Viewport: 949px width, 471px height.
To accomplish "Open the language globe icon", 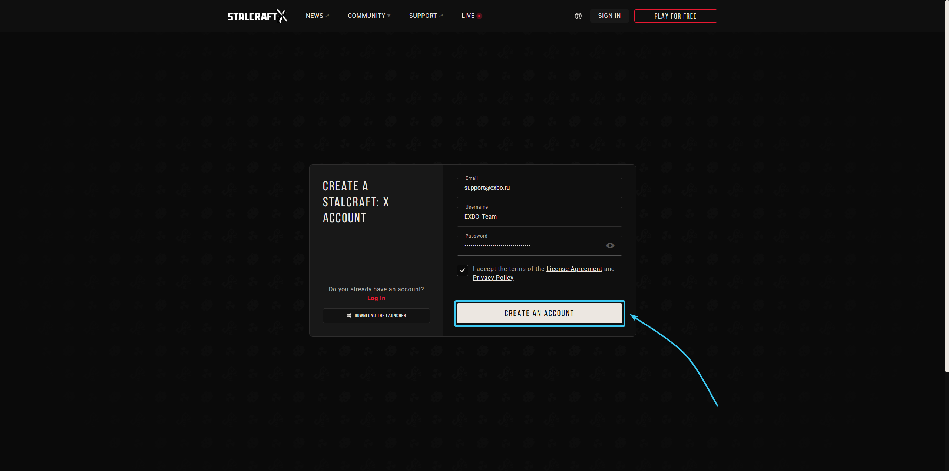I will coord(578,16).
